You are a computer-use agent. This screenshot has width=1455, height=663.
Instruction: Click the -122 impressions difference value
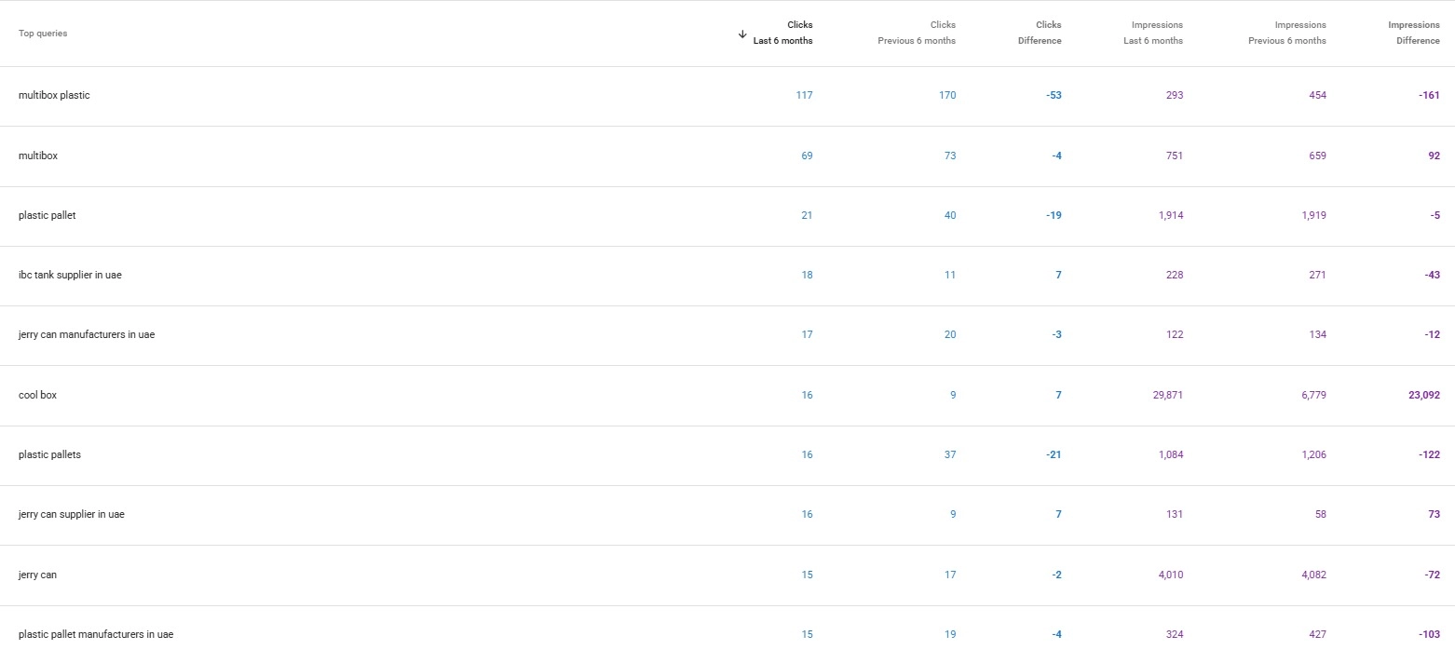[1429, 454]
